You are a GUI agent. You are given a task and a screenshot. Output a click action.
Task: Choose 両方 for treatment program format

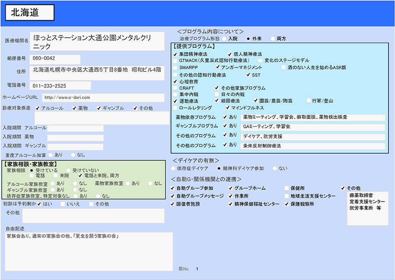(273, 39)
